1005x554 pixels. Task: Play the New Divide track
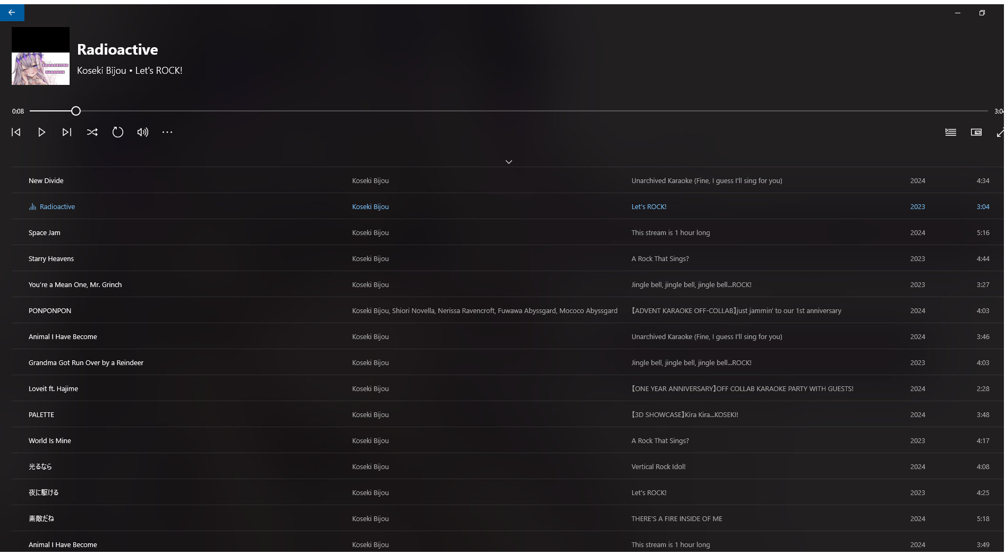coord(46,181)
